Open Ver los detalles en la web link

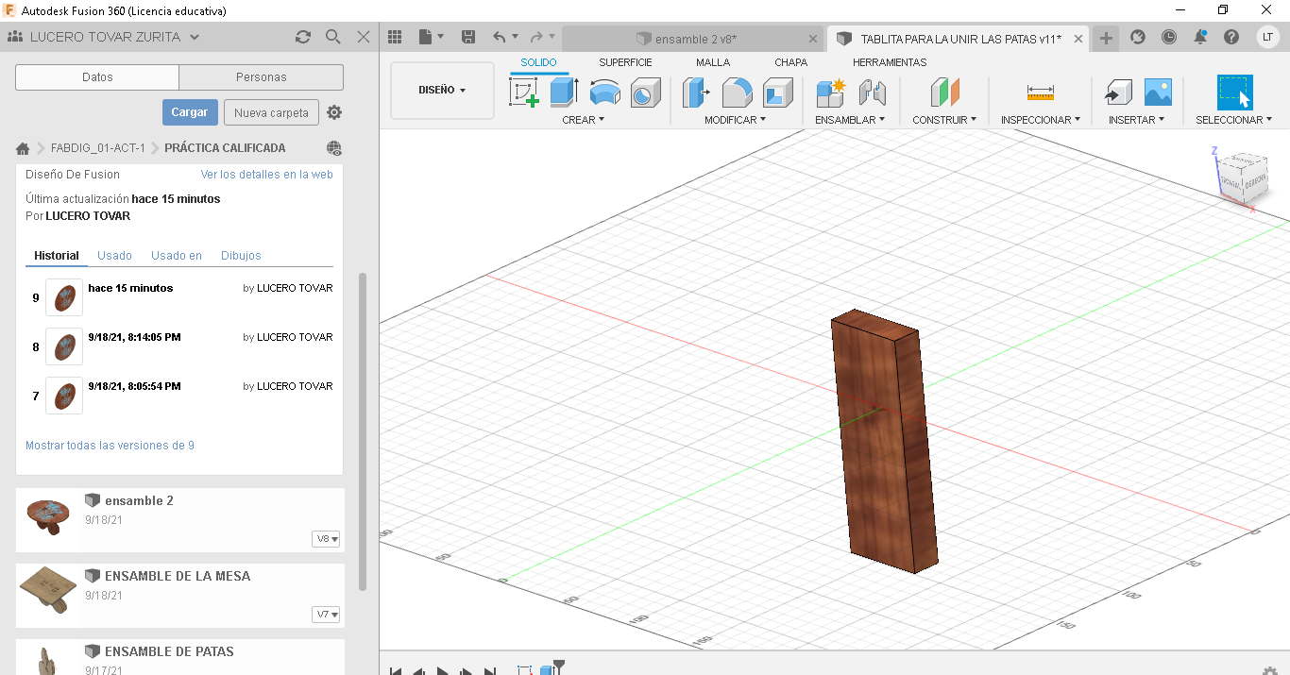[x=267, y=175]
